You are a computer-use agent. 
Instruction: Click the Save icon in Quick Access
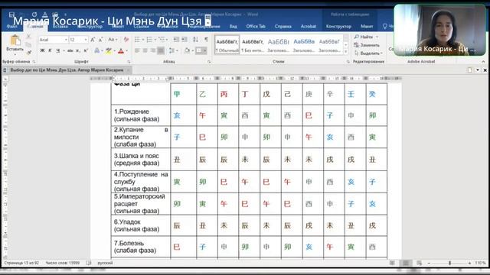[x=11, y=15]
